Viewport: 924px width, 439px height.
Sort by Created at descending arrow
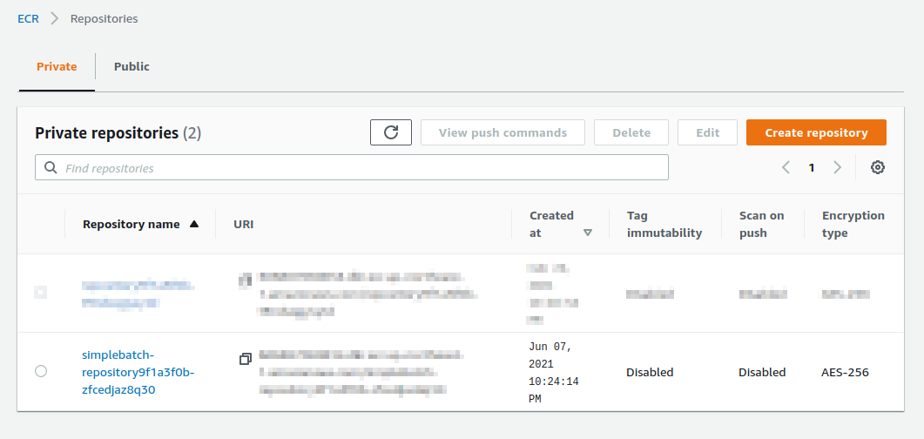(588, 233)
